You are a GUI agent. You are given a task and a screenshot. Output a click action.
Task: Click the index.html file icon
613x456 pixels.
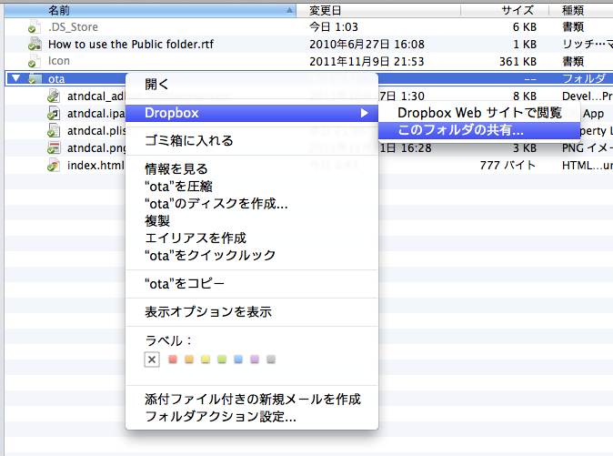pyautogui.click(x=54, y=165)
